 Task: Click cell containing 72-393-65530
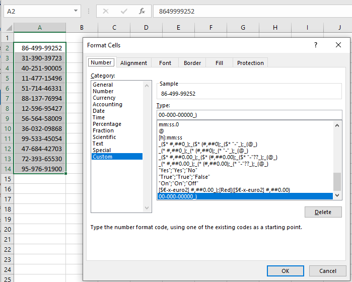[40, 159]
